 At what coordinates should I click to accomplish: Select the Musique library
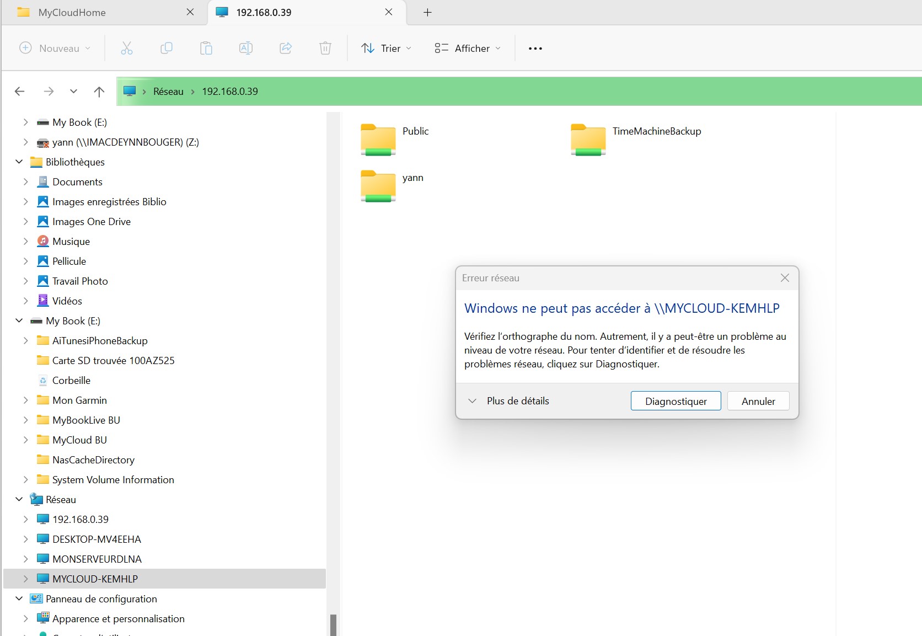(x=71, y=241)
